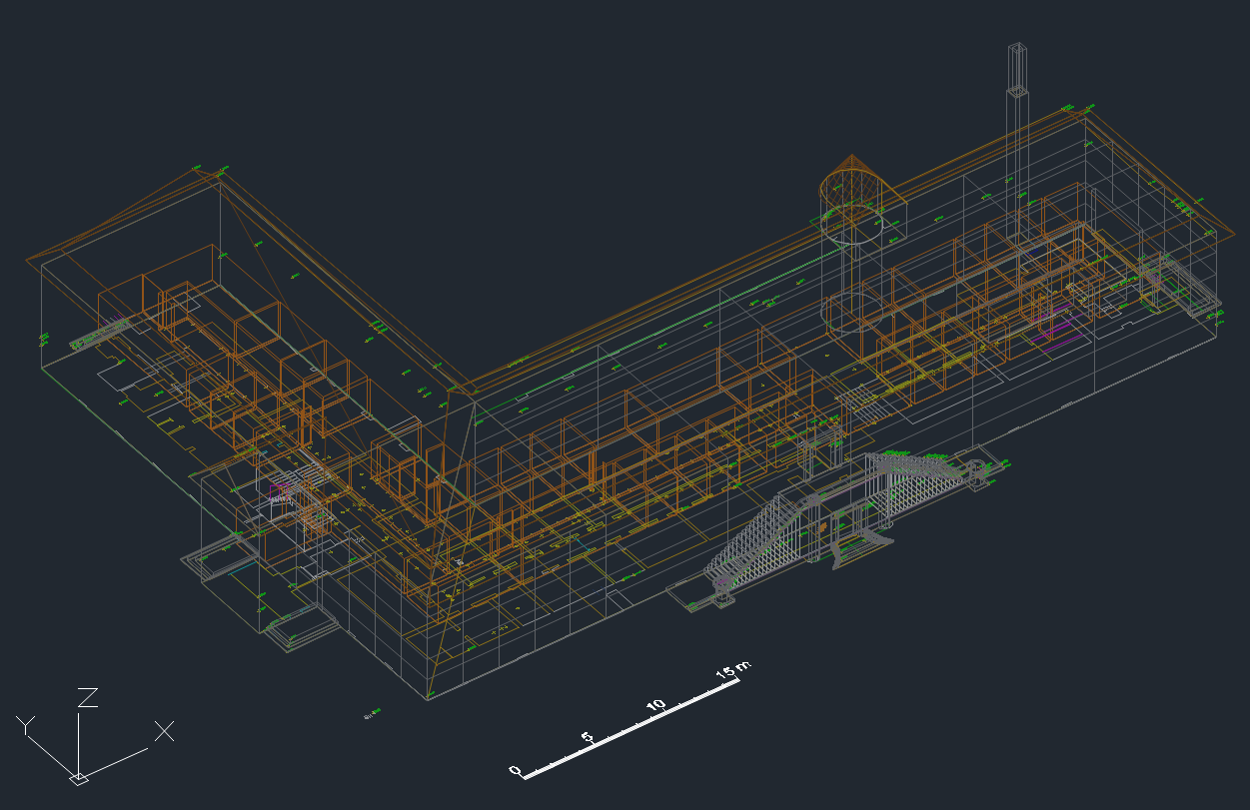Click the roof peak of left wing
Image resolution: width=1250 pixels, height=810 pixels.
220,175
